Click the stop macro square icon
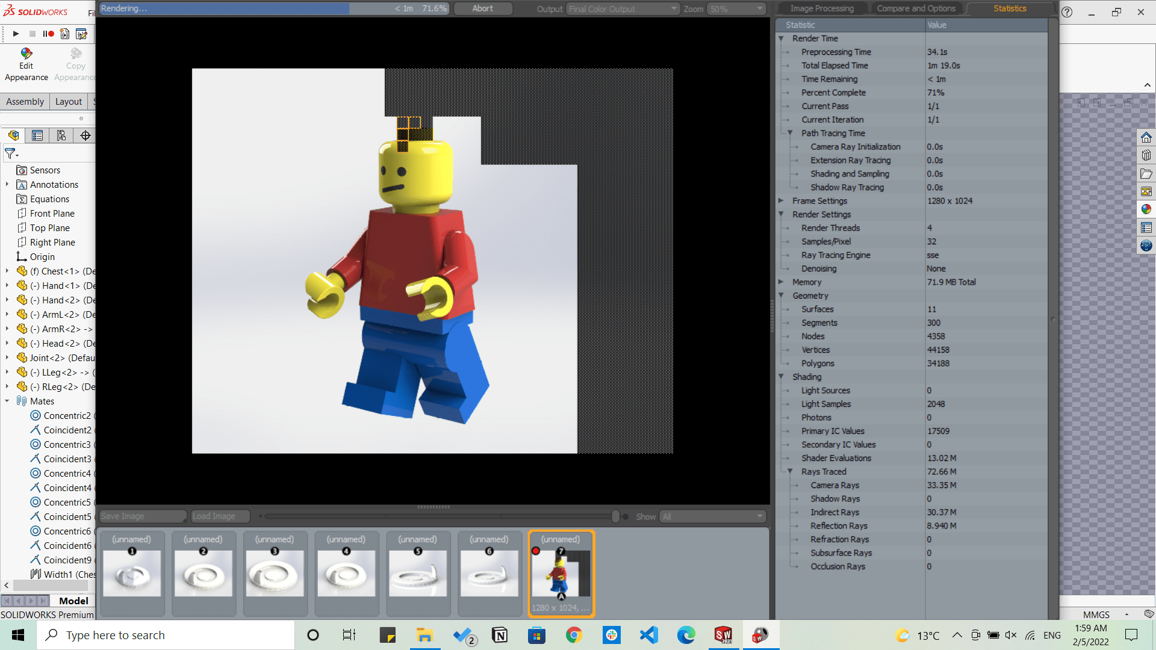 click(x=33, y=34)
